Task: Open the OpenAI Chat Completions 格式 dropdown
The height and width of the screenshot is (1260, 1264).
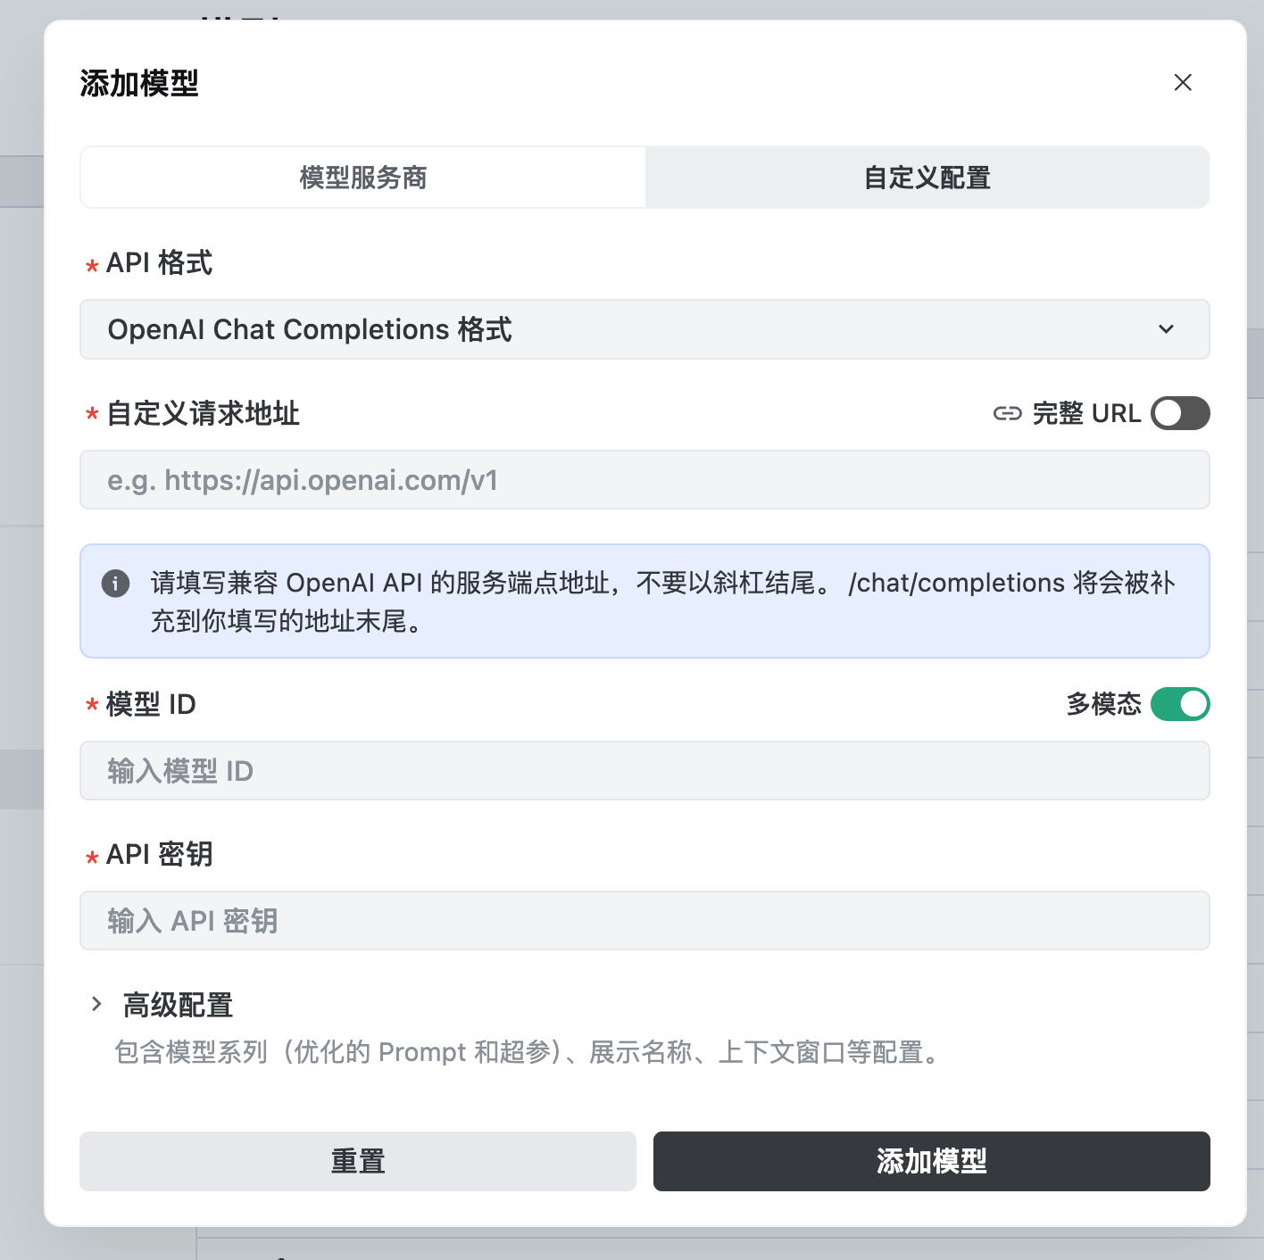Action: coord(644,329)
